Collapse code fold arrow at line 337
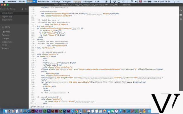Image resolution: width=183 pixels, height=114 pixels. point(36,58)
